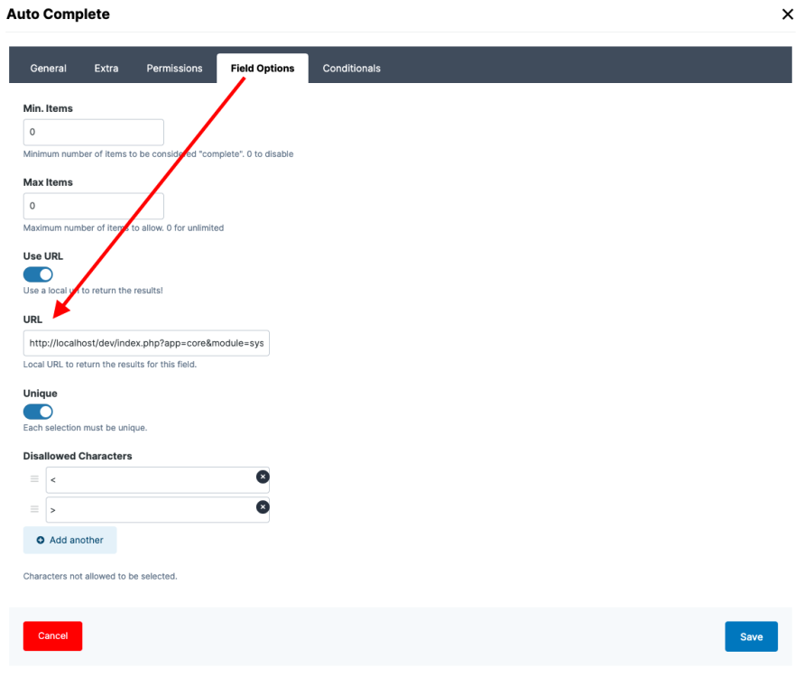Grab drag handle of '<' row

34,479
